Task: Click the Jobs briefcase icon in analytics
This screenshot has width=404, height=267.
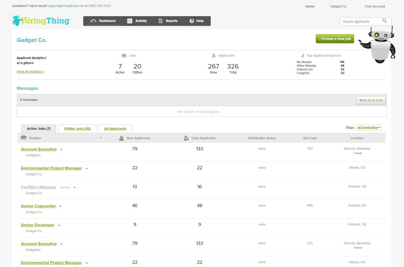Action: click(124, 55)
